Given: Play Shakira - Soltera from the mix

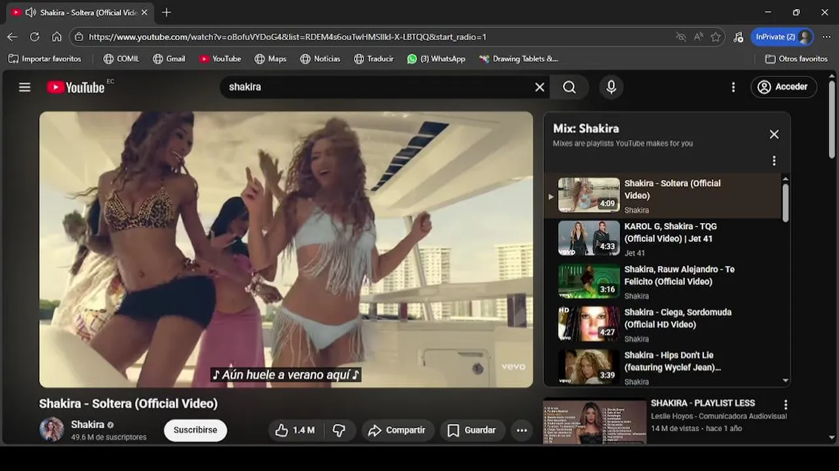Looking at the screenshot, I should coord(662,196).
